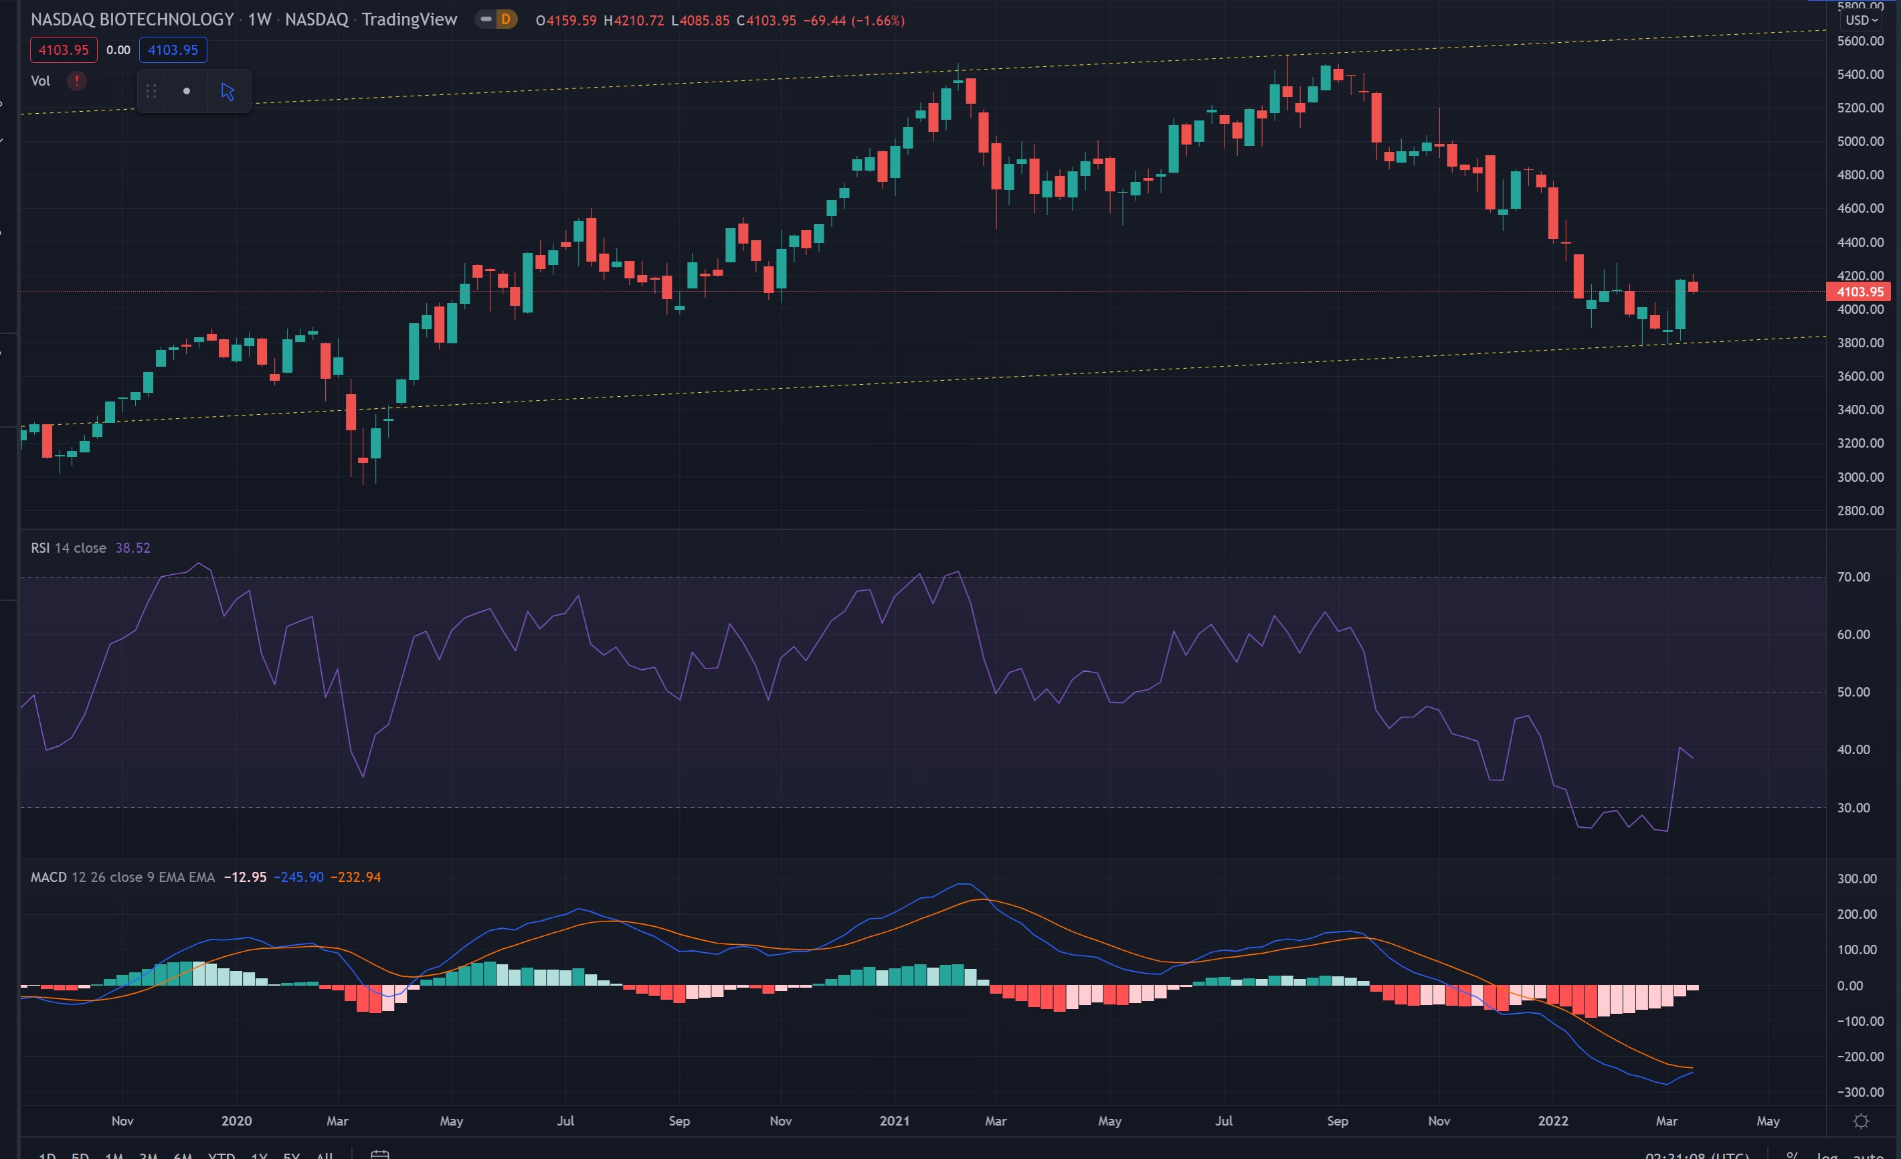Click the 0.00 spread value
Image resolution: width=1901 pixels, height=1159 pixels.
[118, 50]
